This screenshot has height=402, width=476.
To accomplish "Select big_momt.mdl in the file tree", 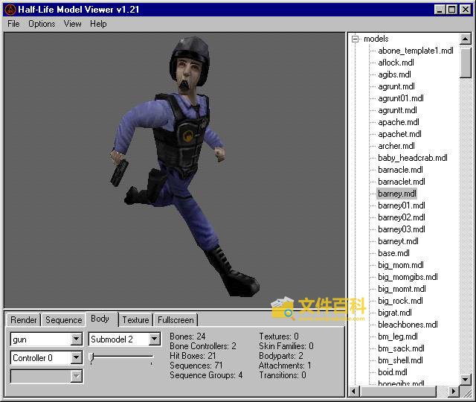I will click(x=402, y=289).
